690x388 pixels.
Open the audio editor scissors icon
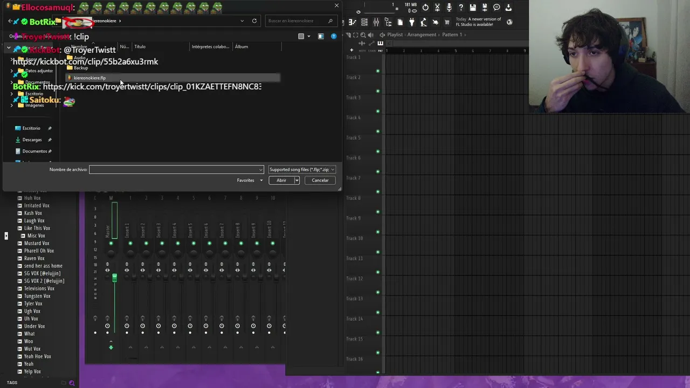pyautogui.click(x=437, y=8)
